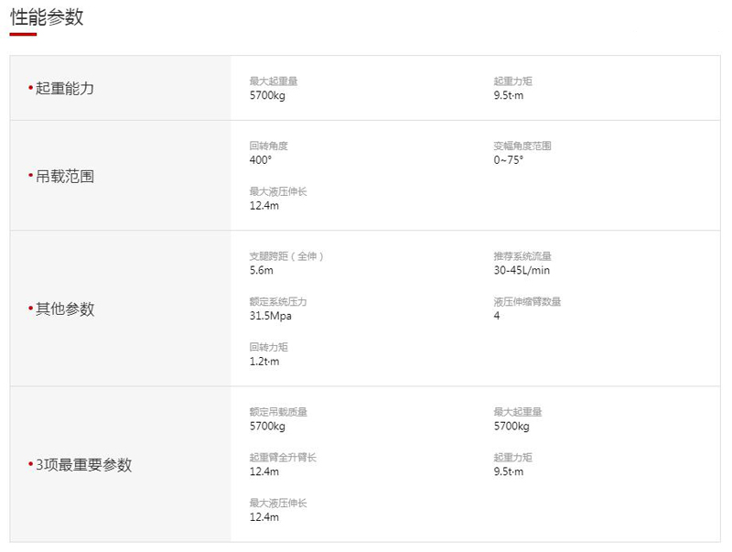Click the 起重臂全升臂长 label
Viewport: 732px width, 552px height.
point(283,458)
